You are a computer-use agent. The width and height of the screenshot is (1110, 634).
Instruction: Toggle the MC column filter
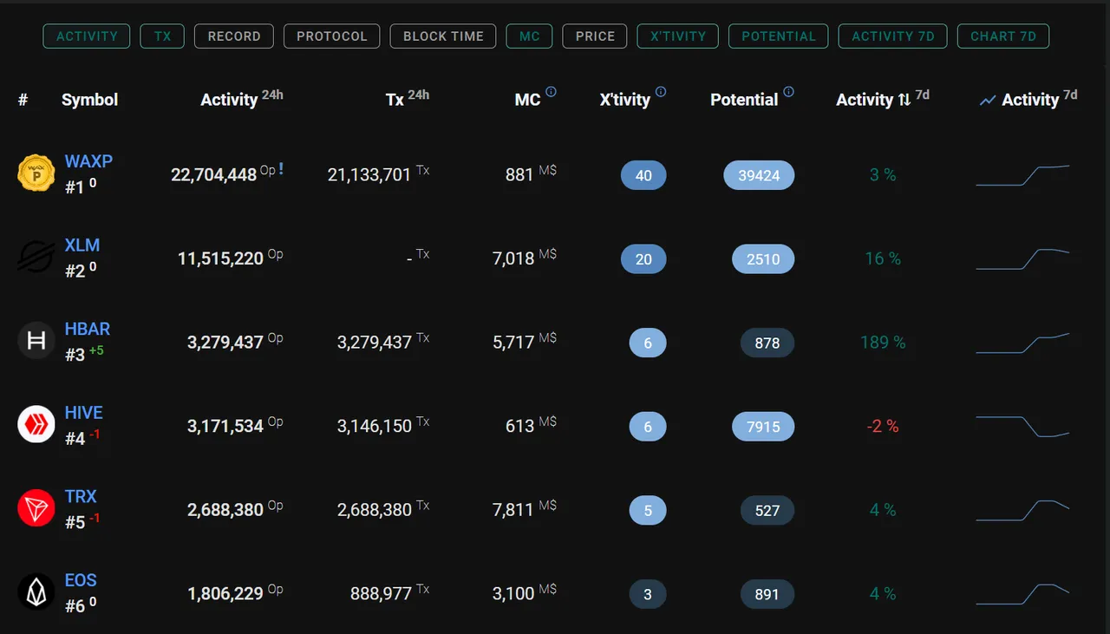tap(529, 36)
